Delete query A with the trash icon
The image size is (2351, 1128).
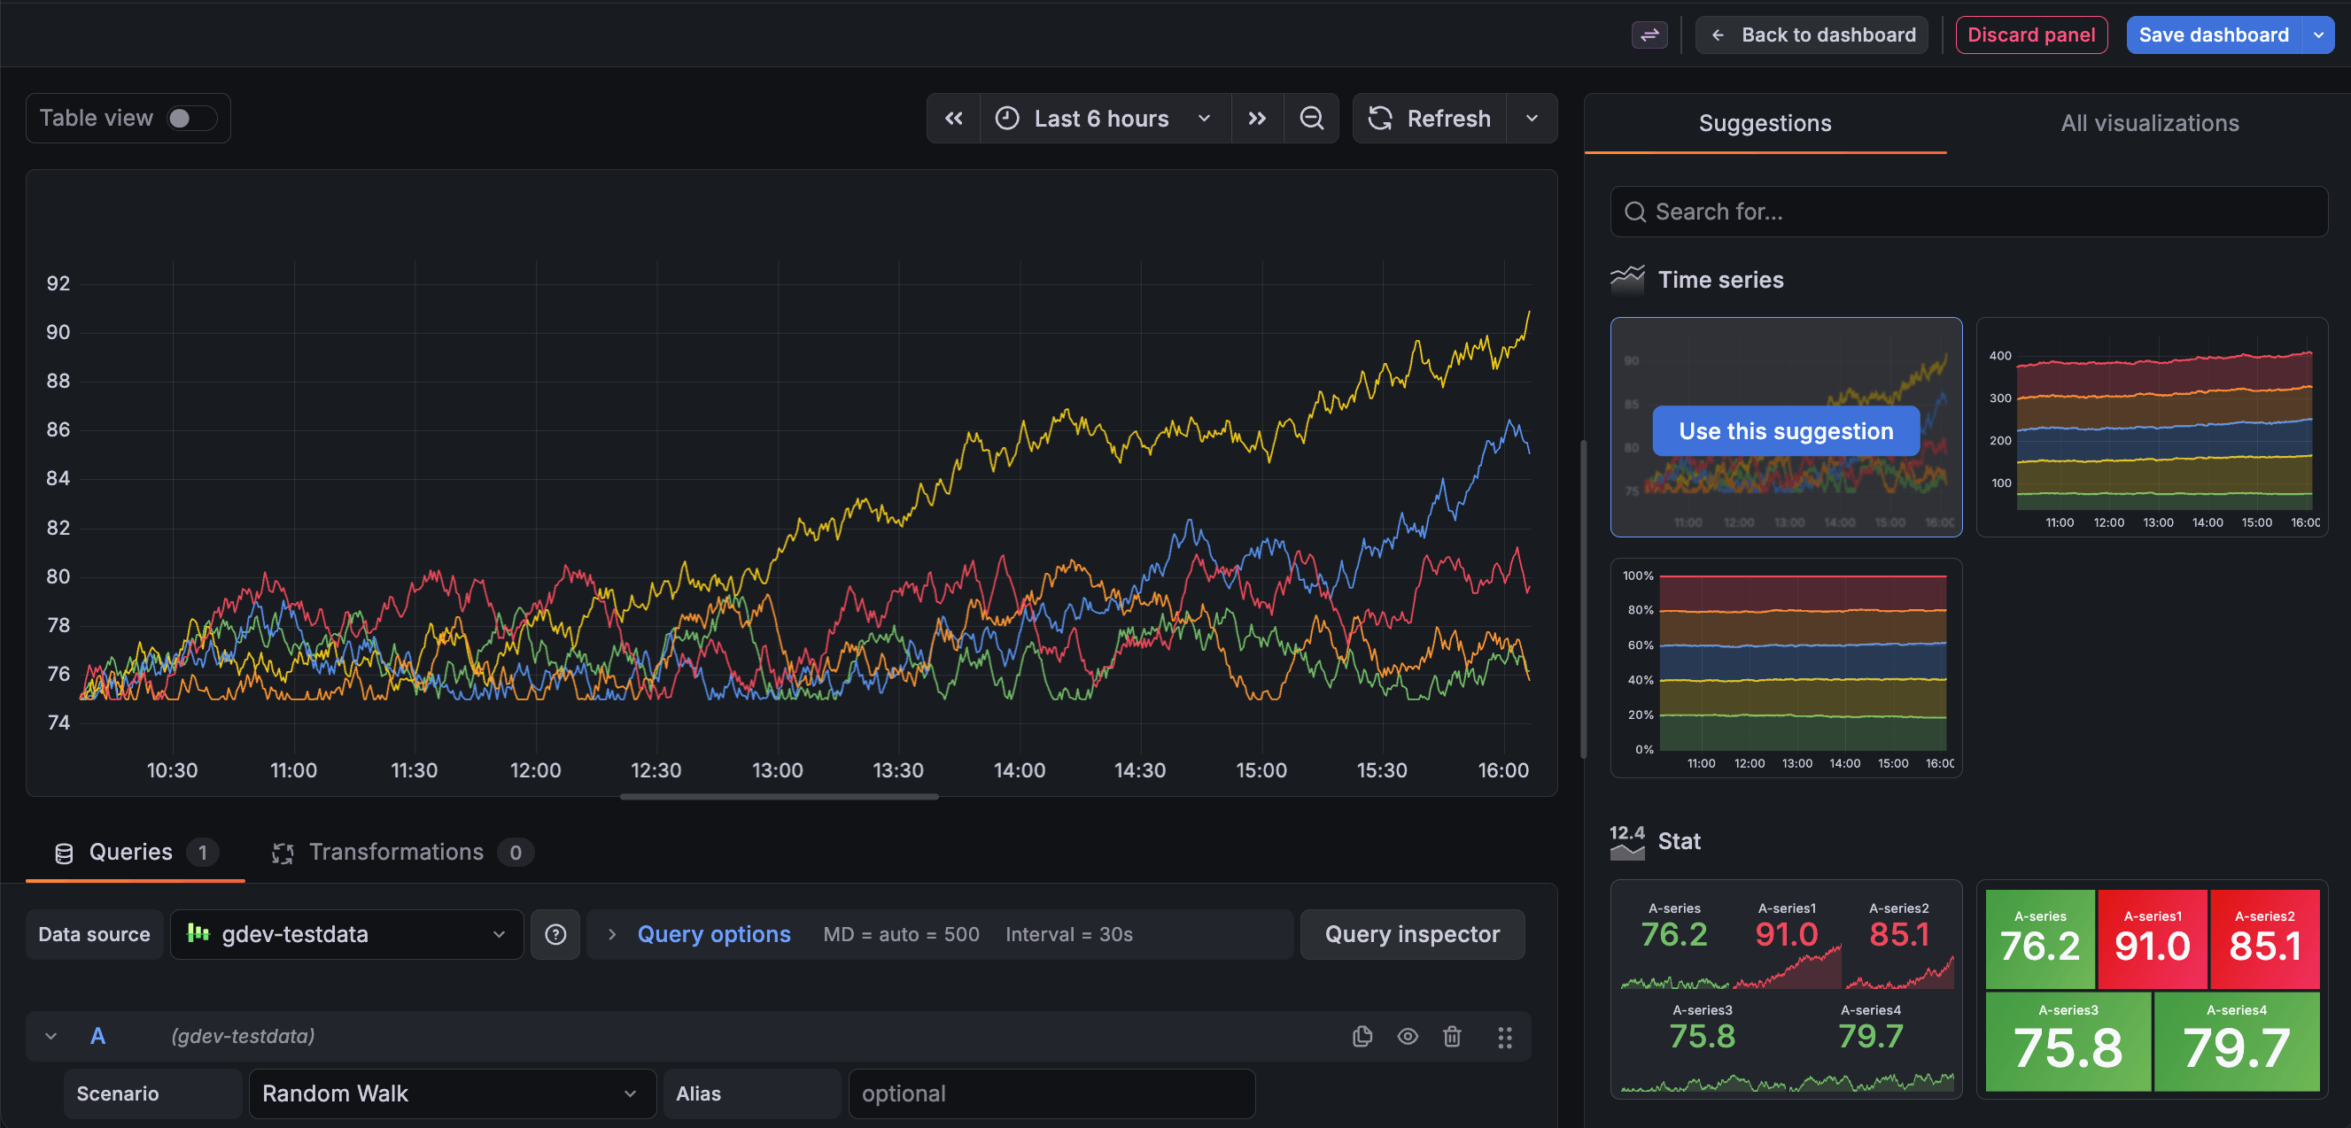point(1452,1037)
